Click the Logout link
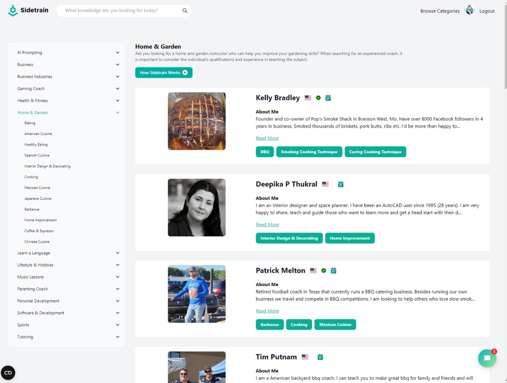Viewport: 507px width, 383px height. click(487, 11)
